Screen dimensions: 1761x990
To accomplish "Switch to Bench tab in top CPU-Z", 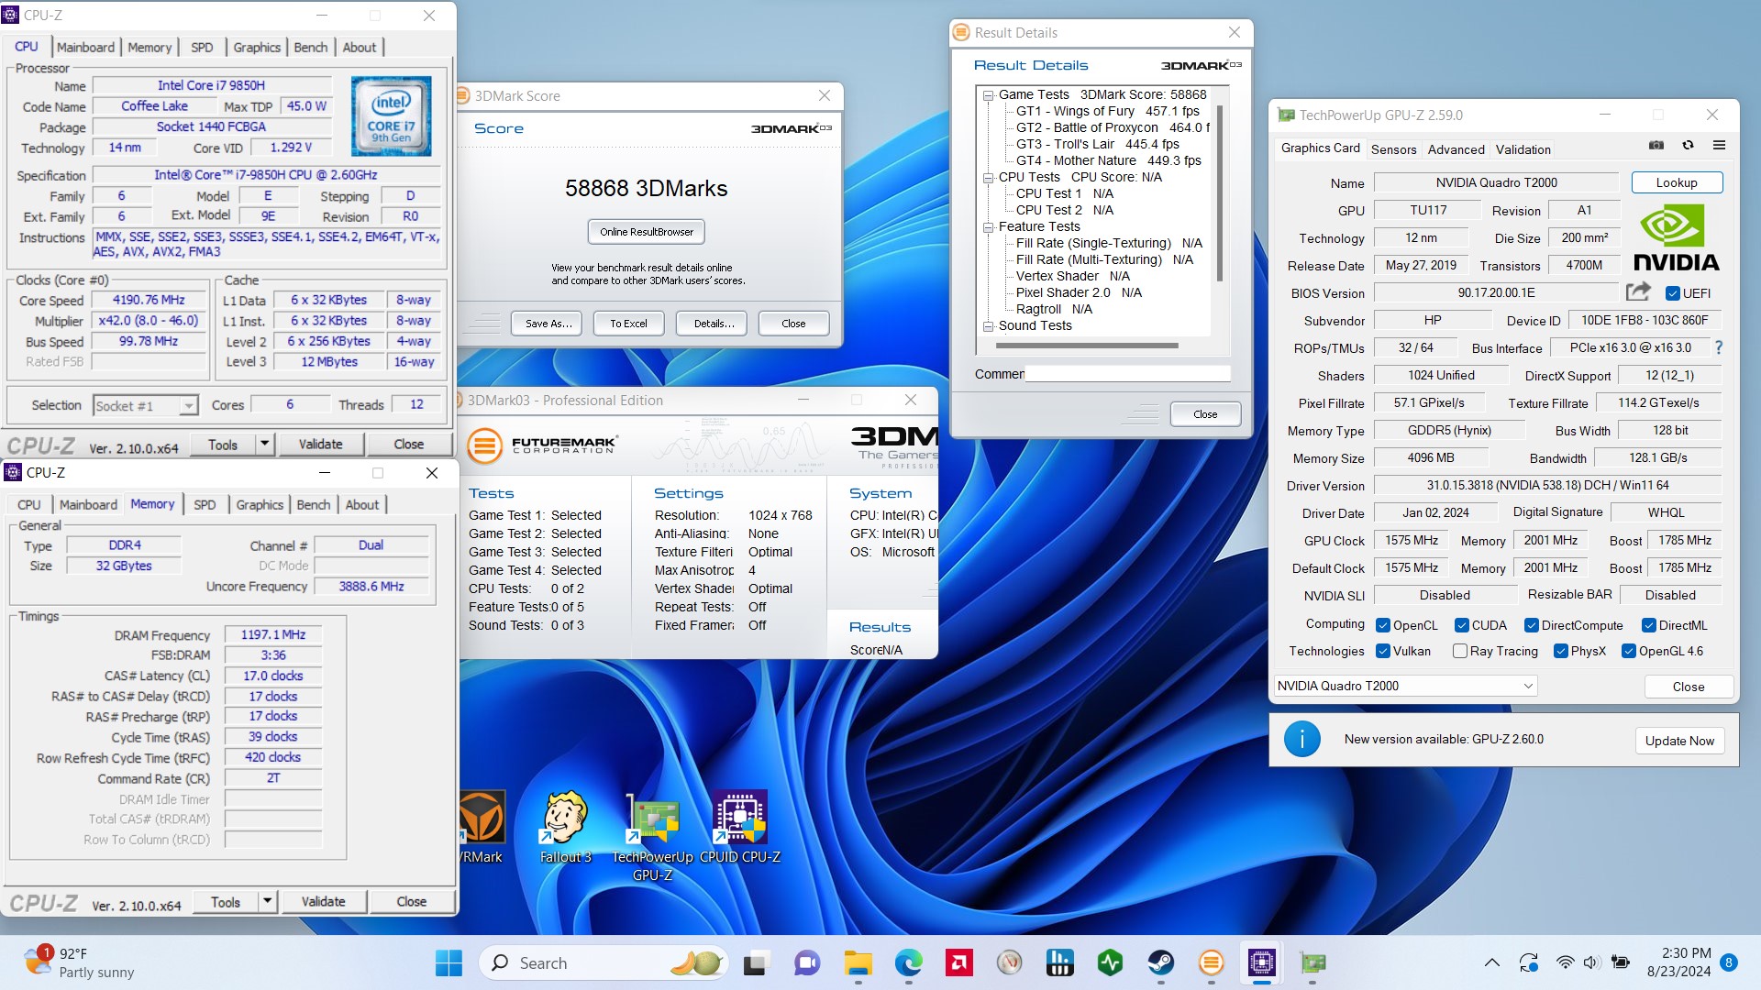I will 311,47.
